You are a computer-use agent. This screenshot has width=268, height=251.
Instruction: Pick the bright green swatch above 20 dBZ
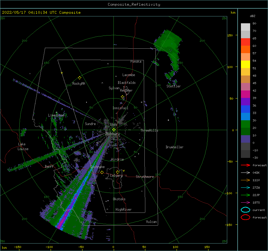click(x=245, y=124)
